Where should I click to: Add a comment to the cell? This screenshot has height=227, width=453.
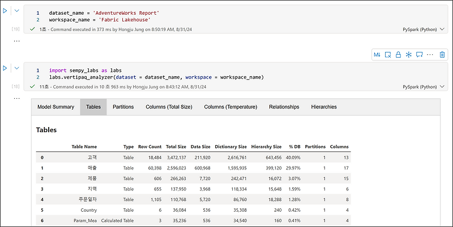[419, 55]
